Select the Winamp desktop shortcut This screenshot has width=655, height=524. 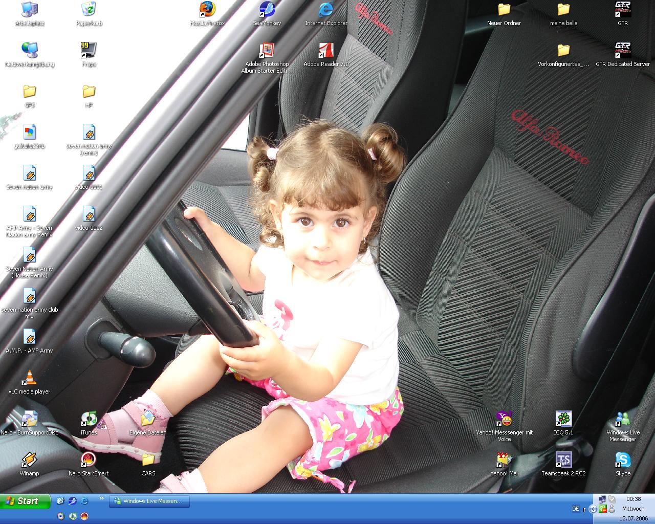29,460
